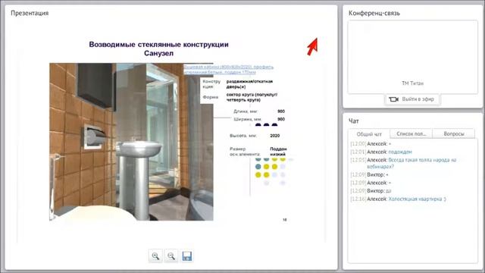Click the bathroom render image on the slide
Image resolution: width=485 pixels, height=273 pixels.
131,142
